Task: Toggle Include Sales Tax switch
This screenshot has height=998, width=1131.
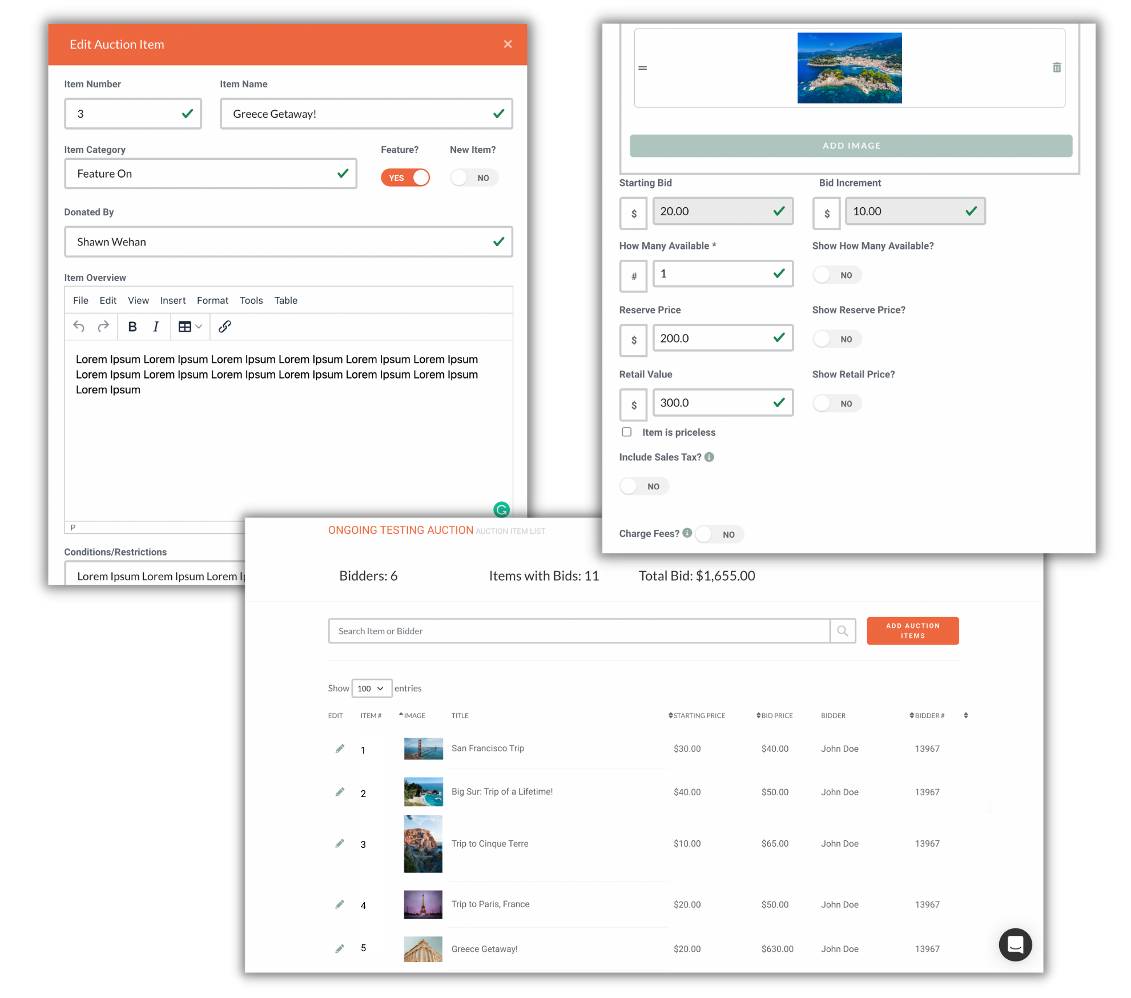Action: [644, 486]
